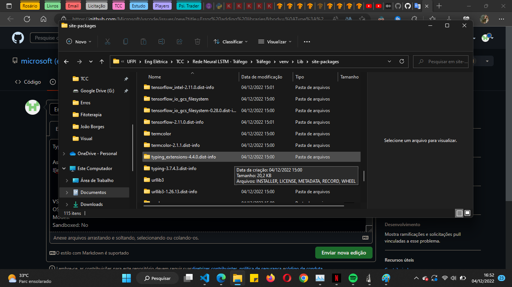The height and width of the screenshot is (287, 512).
Task: Open the Novo dropdown menu
Action: pos(79,41)
